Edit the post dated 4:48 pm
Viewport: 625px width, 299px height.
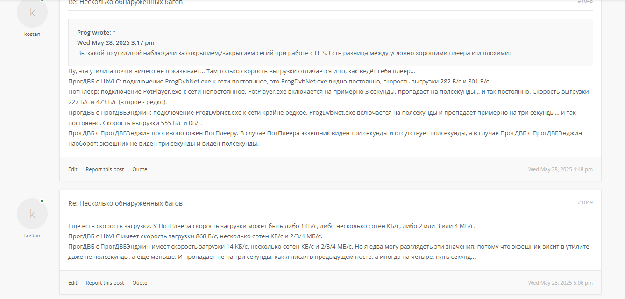[73, 169]
